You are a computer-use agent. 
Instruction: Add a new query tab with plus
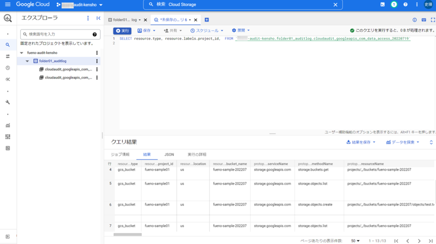207,20
